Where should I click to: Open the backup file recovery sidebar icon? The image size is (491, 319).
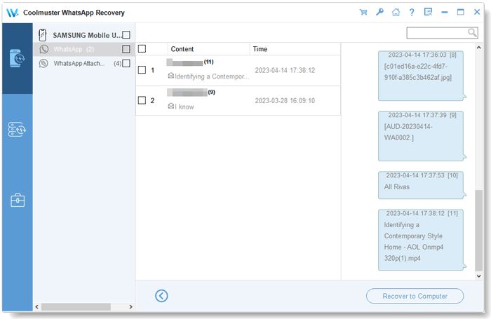(x=17, y=130)
